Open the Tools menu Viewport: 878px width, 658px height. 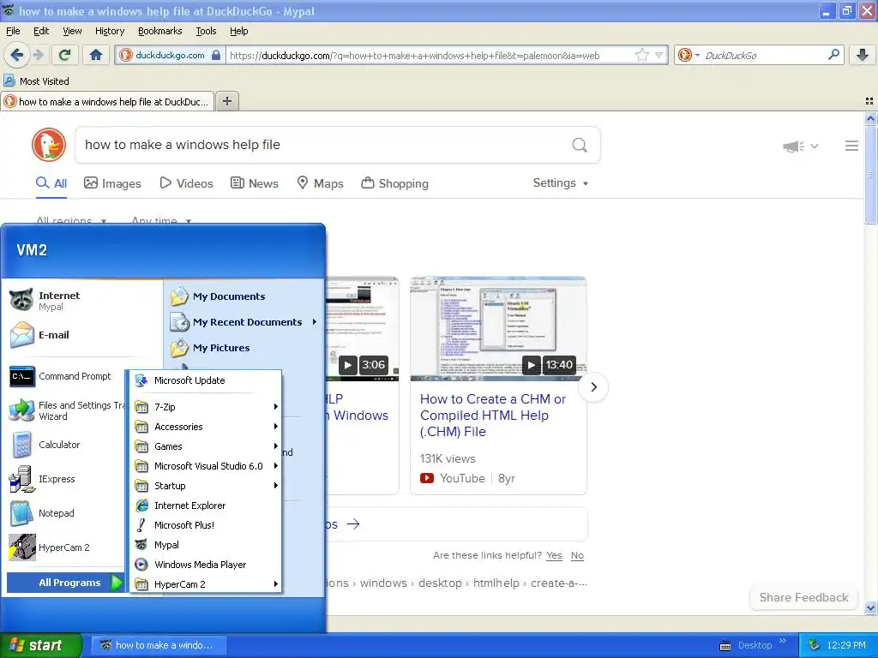pos(206,31)
